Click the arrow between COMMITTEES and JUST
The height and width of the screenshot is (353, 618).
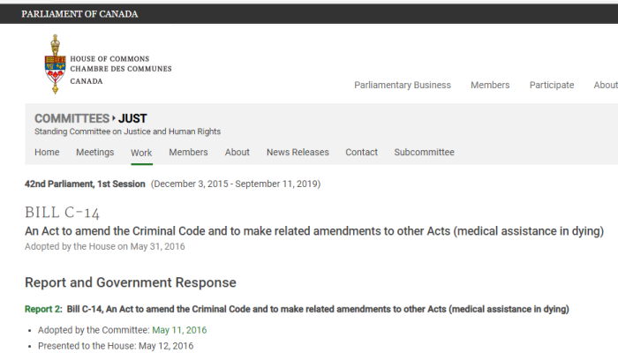114,118
